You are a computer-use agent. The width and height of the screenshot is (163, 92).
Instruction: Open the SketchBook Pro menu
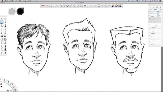[x=9, y=1]
